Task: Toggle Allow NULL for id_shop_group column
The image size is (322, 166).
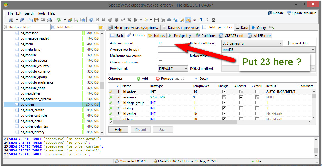Action: pos(241,103)
